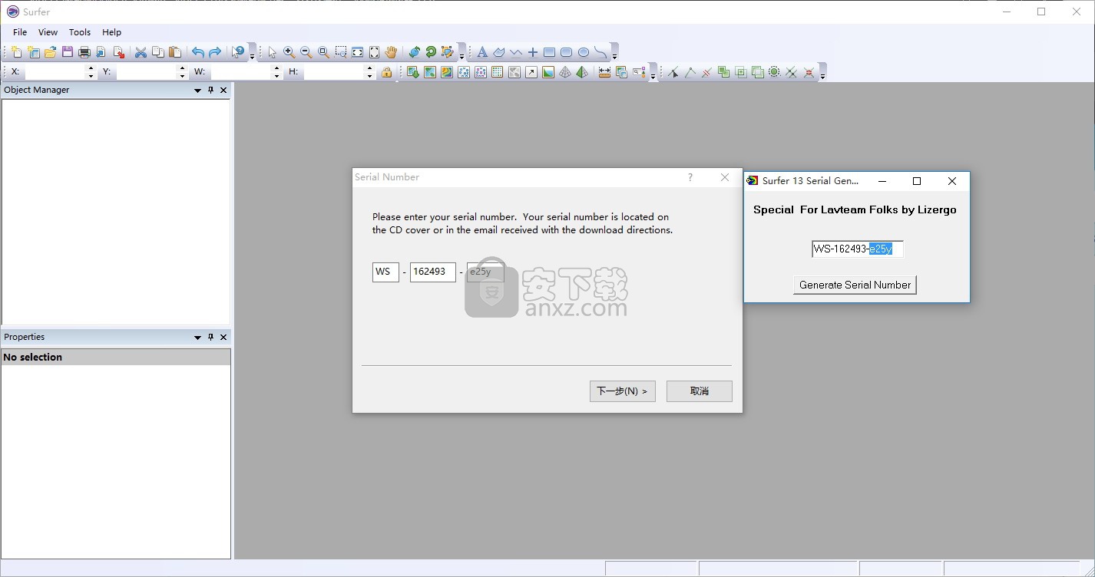Click the 162493 serial number field
Image resolution: width=1095 pixels, height=577 pixels.
[x=433, y=272]
